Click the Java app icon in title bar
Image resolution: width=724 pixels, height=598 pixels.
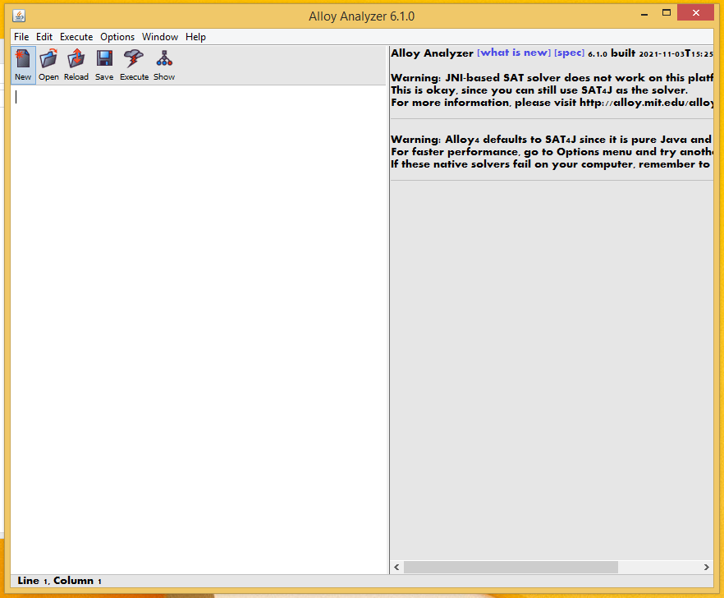(19, 16)
